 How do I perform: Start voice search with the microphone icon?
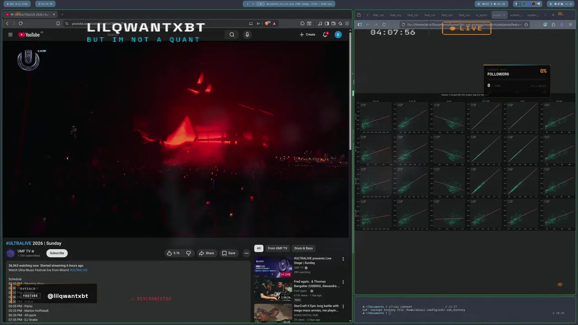tap(247, 35)
